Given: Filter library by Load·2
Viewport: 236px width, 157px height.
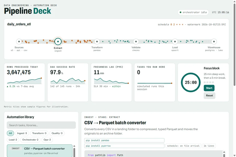Looking at the screenshot, I should [13, 140].
